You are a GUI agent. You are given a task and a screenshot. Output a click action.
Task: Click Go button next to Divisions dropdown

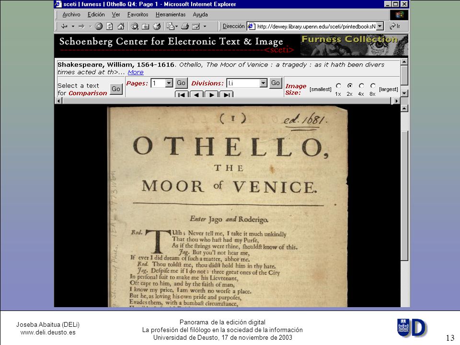point(276,83)
